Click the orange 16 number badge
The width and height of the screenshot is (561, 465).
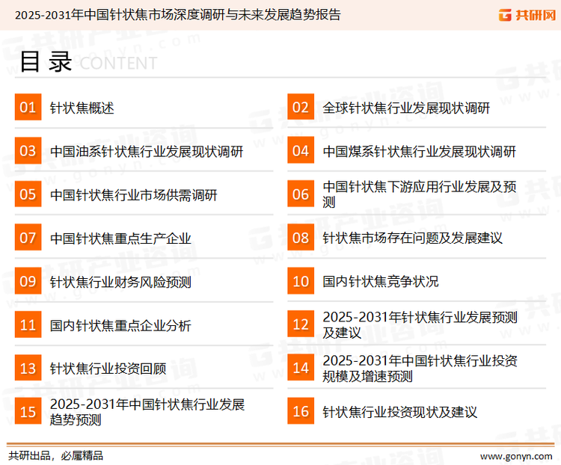[301, 412]
